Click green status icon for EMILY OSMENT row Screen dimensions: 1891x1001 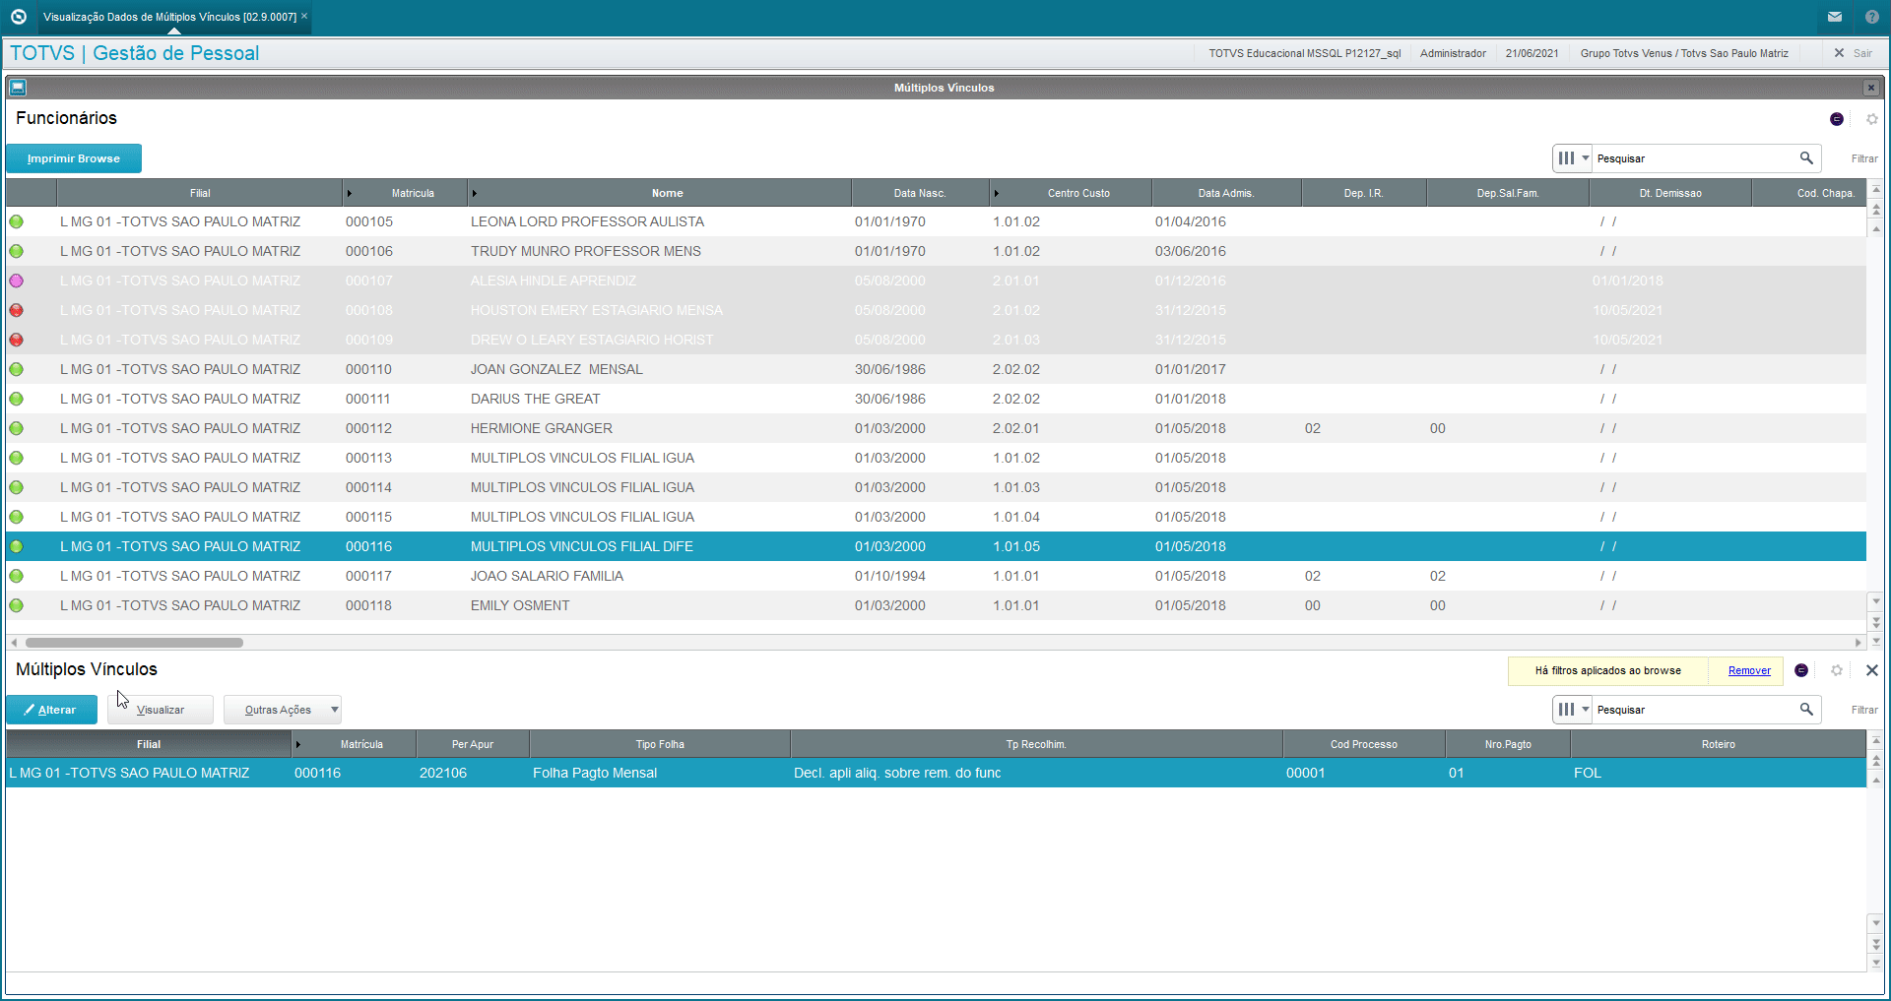coord(17,605)
